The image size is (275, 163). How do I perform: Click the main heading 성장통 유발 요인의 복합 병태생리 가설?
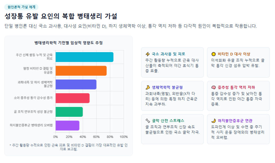tap(61, 16)
